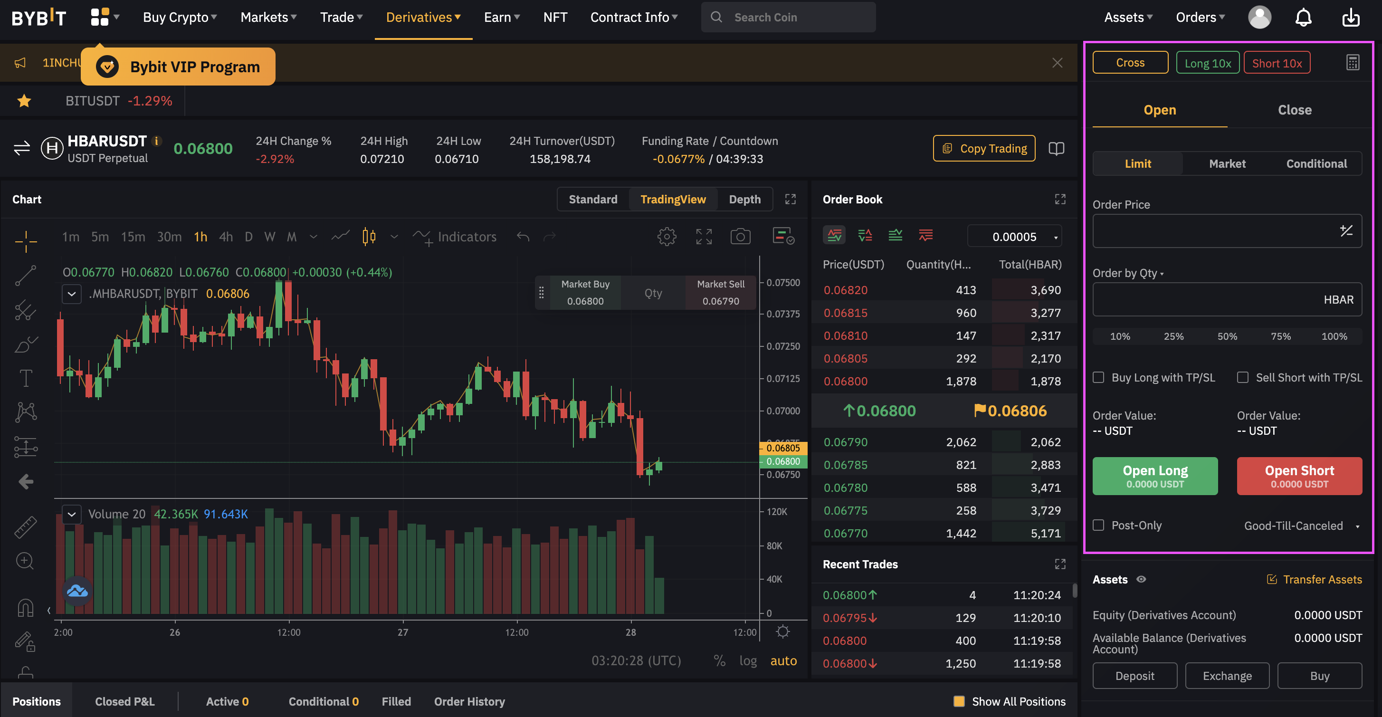This screenshot has height=717, width=1382.
Task: Focus the Search Coin field
Action: click(788, 17)
